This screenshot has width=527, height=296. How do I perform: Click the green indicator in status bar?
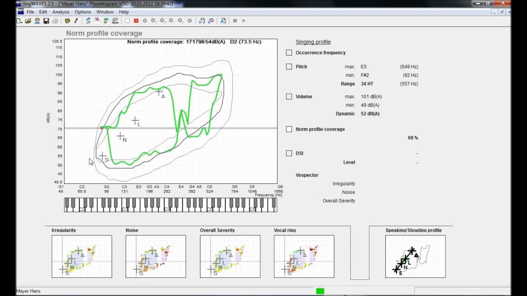click(x=320, y=291)
